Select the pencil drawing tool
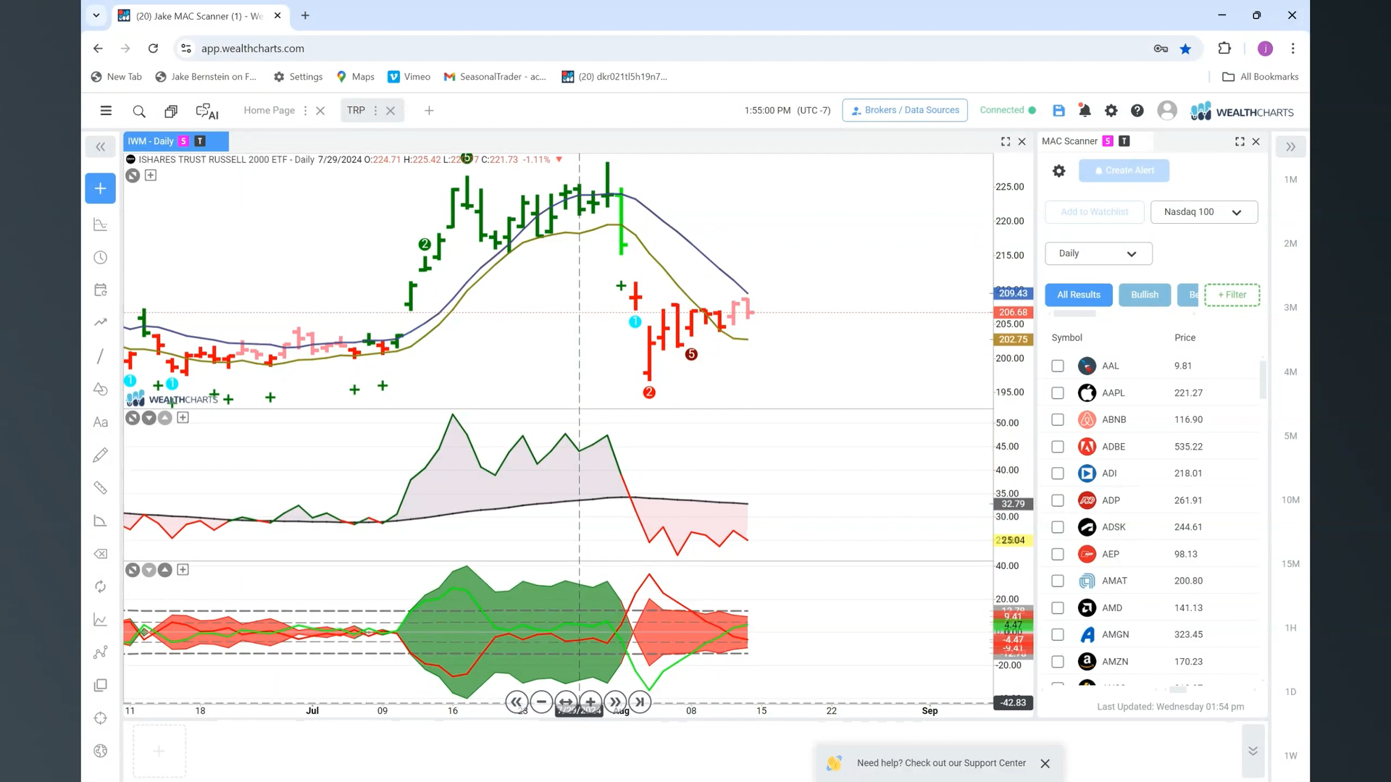The image size is (1391, 782). click(x=101, y=455)
